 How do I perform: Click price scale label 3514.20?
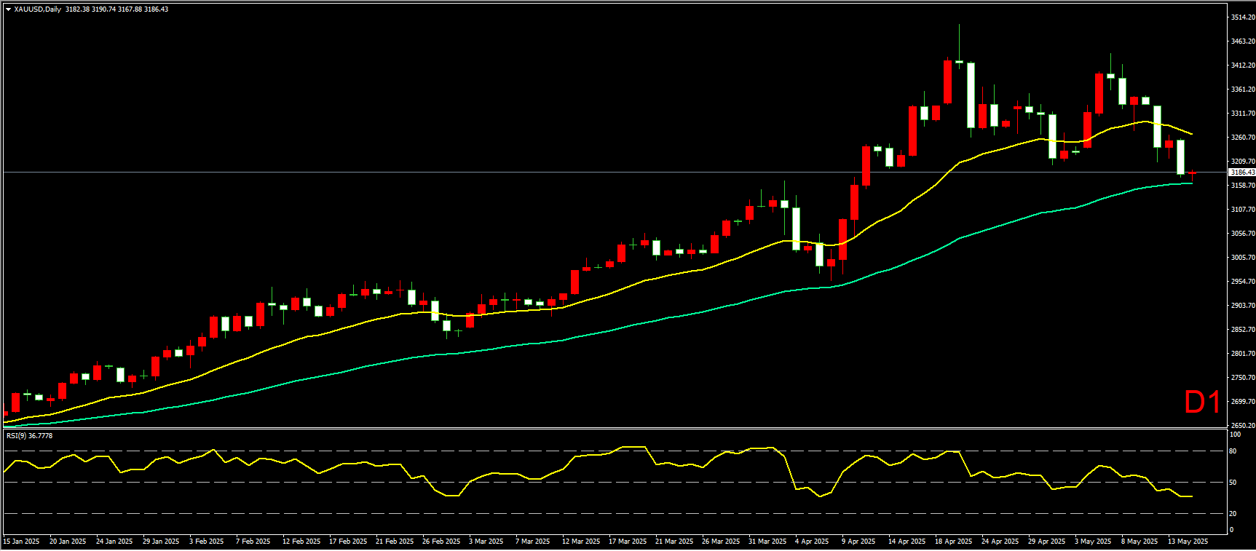pyautogui.click(x=1243, y=17)
